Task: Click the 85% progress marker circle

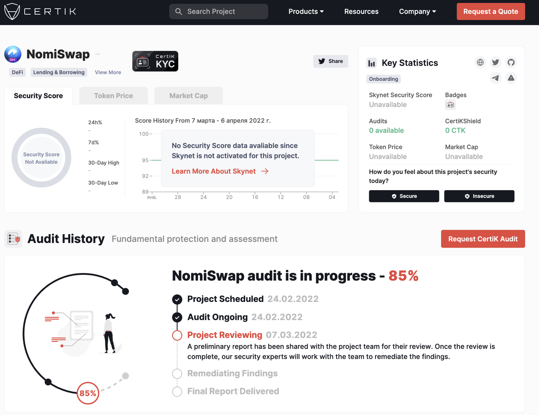Action: pyautogui.click(x=88, y=393)
